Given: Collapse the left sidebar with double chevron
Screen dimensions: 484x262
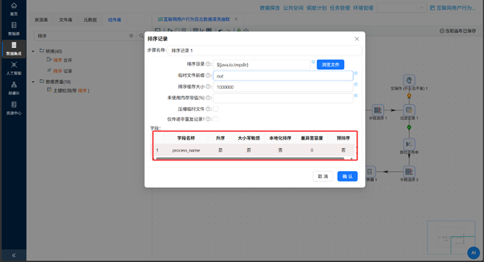Looking at the screenshot, I should pos(13,255).
